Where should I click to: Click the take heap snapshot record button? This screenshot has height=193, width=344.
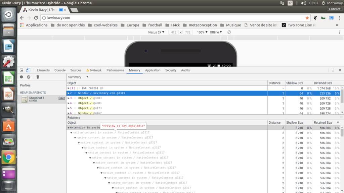(21, 77)
